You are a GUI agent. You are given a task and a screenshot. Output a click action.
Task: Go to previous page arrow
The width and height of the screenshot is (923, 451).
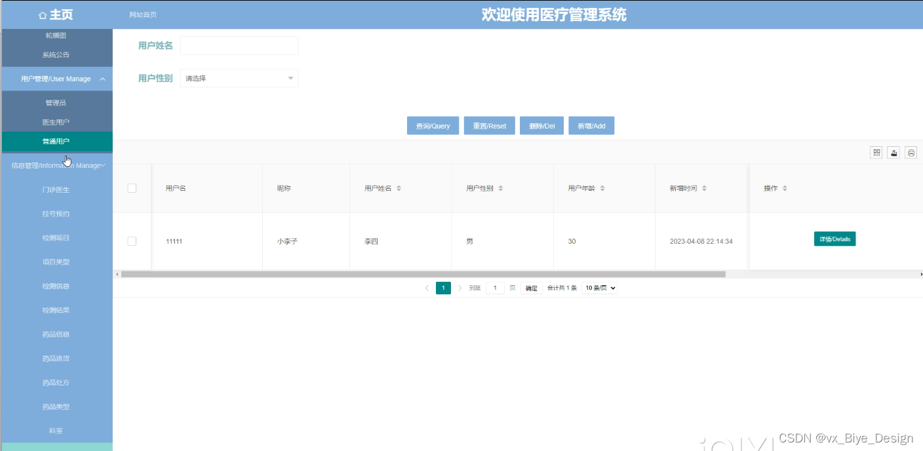pyautogui.click(x=427, y=288)
